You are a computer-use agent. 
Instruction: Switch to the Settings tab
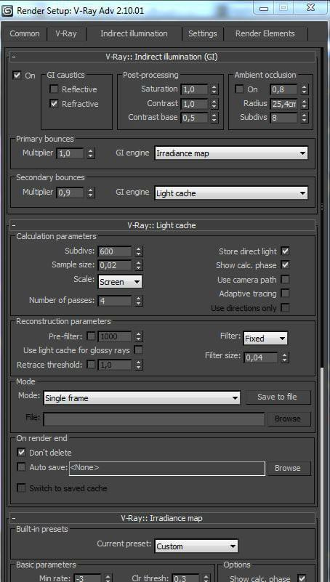pyautogui.click(x=202, y=33)
